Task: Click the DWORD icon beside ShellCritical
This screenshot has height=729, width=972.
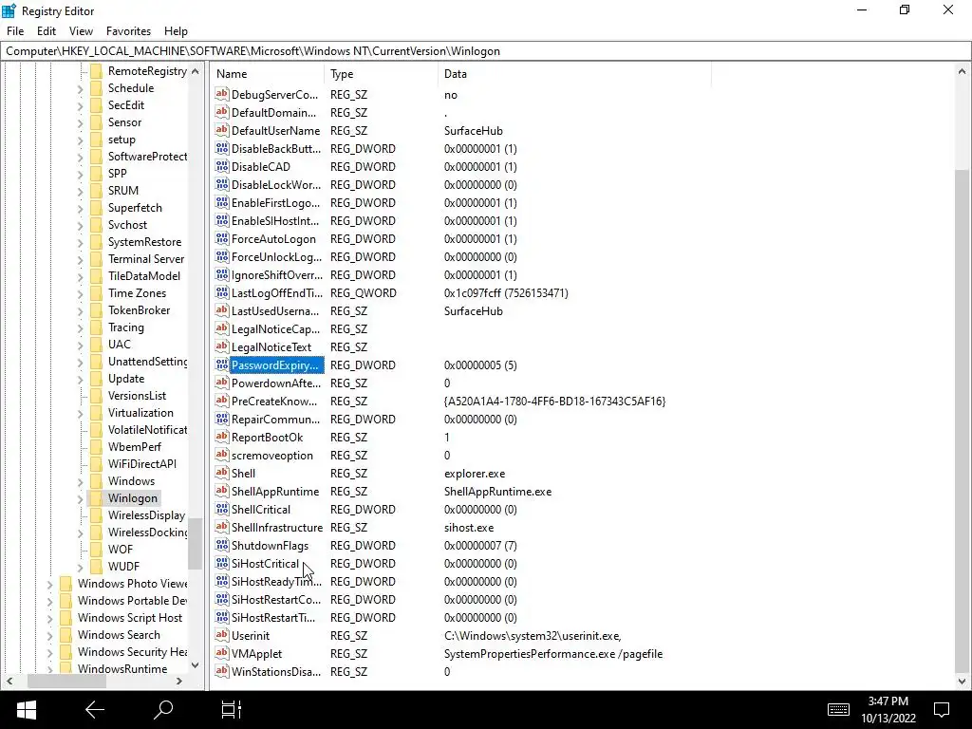Action: (x=222, y=509)
